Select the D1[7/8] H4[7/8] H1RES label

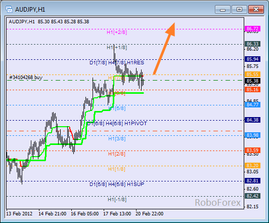[117, 62]
